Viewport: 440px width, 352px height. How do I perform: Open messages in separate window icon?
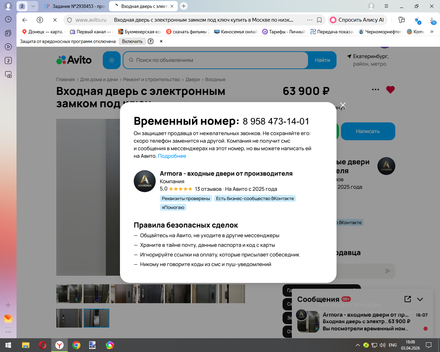[x=408, y=299]
